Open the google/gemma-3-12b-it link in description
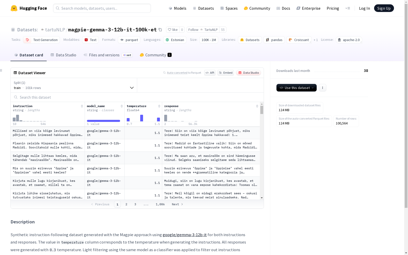The width and height of the screenshot is (408, 255). pos(185,235)
